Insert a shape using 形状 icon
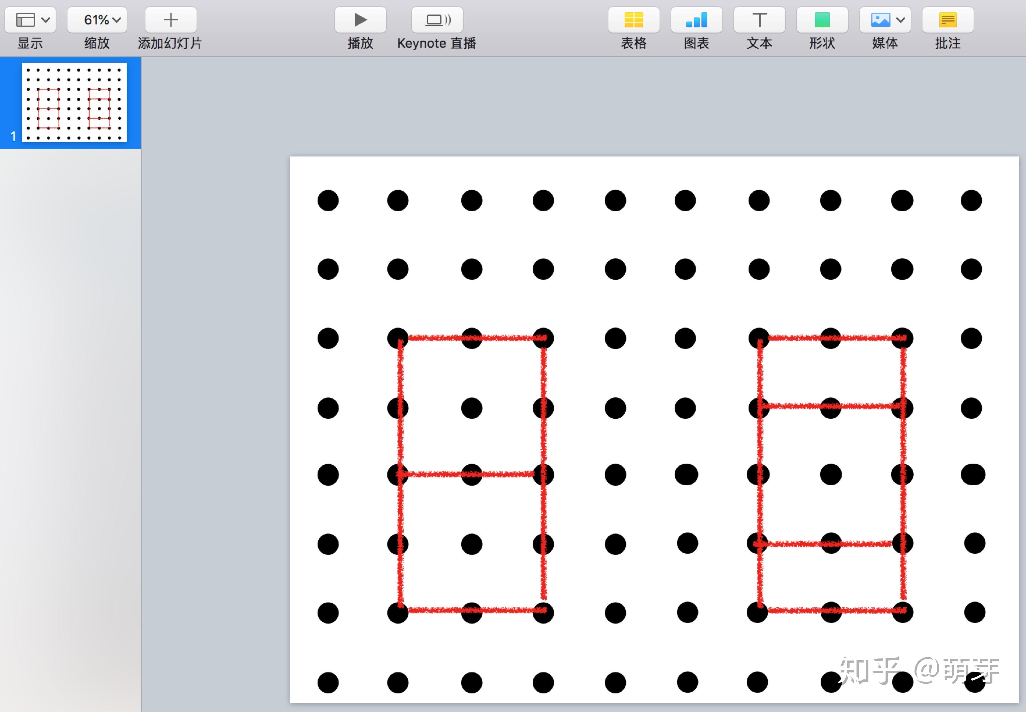Screen dimensions: 1026x712 tap(822, 20)
